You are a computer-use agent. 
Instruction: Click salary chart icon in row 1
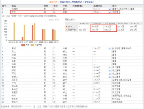coord(109,9)
